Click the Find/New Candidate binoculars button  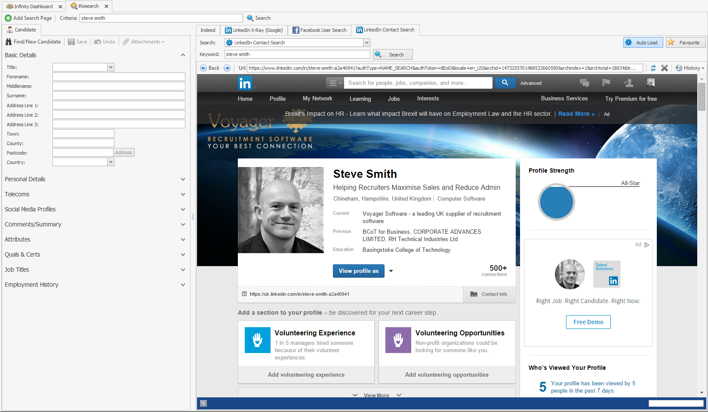[33, 42]
